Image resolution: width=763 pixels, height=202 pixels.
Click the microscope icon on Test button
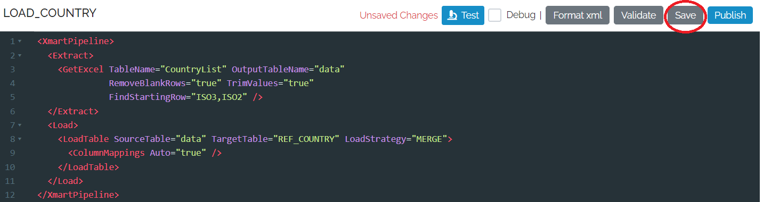(452, 15)
